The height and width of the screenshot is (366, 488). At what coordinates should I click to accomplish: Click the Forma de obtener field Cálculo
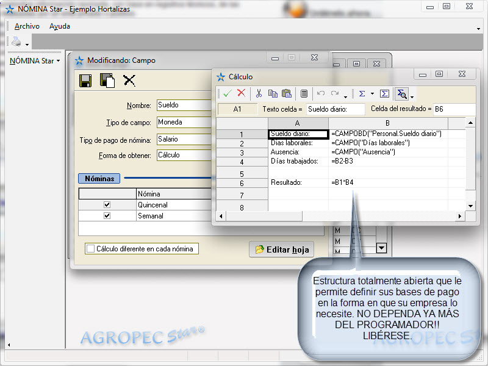pos(184,155)
